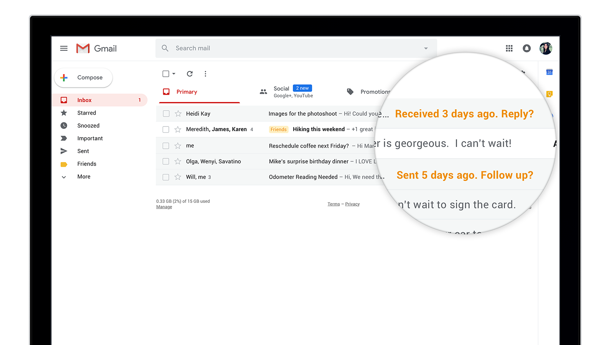Click the Manage storage link

pyautogui.click(x=164, y=207)
